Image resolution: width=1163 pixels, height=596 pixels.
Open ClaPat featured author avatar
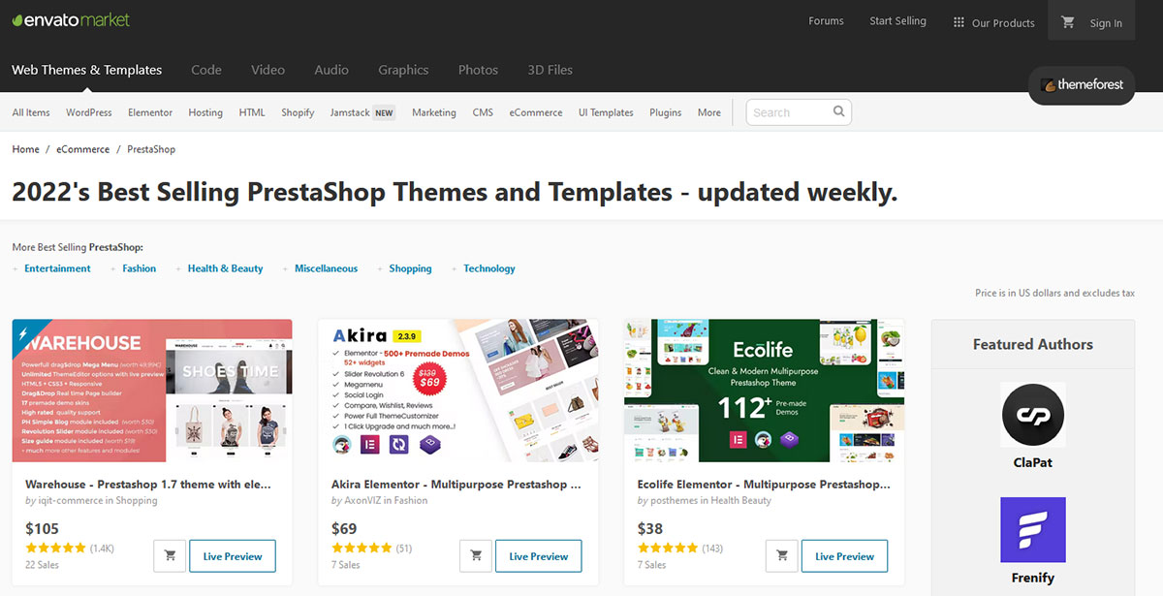click(1033, 415)
